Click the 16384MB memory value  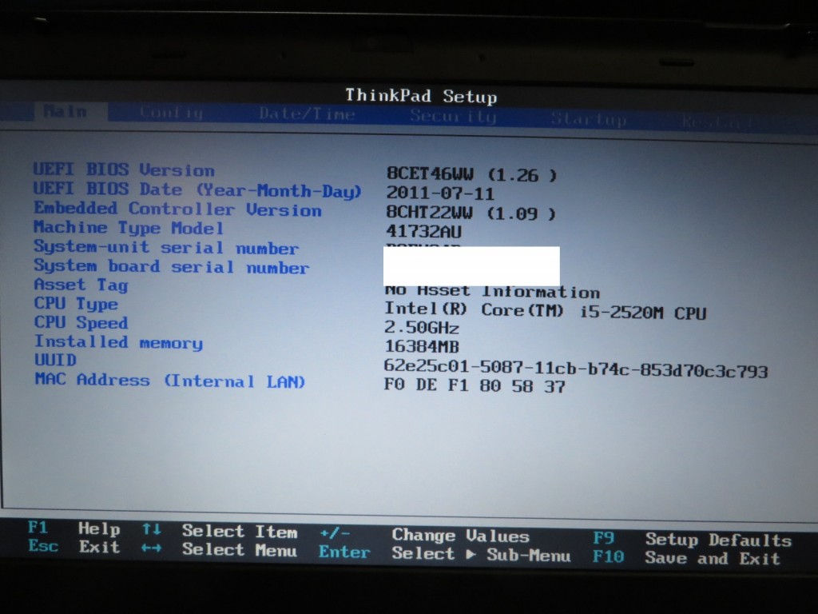click(x=422, y=346)
